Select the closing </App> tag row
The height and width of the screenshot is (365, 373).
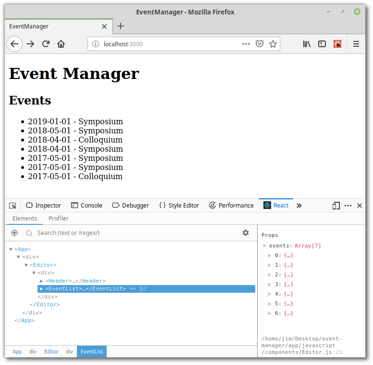(24, 321)
